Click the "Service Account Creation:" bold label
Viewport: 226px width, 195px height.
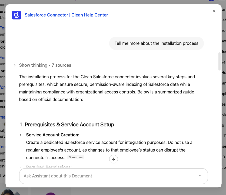(x=53, y=135)
